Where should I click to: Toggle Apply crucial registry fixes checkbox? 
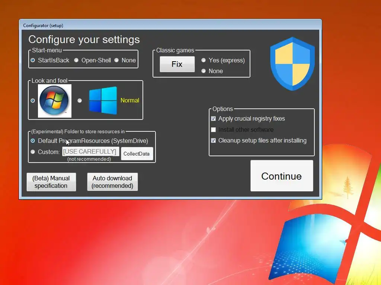click(213, 119)
